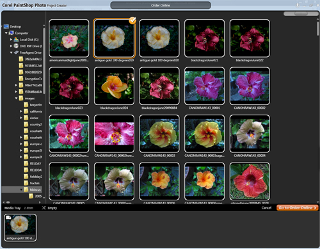Select the americanmaidlightjune2009 thumbnail
This screenshot has height=249, width=320.
69,38
